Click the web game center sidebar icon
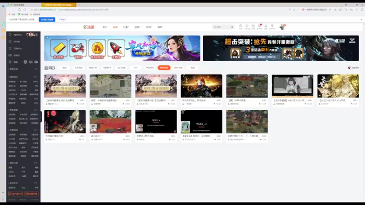The image size is (365, 205). tap(10, 49)
